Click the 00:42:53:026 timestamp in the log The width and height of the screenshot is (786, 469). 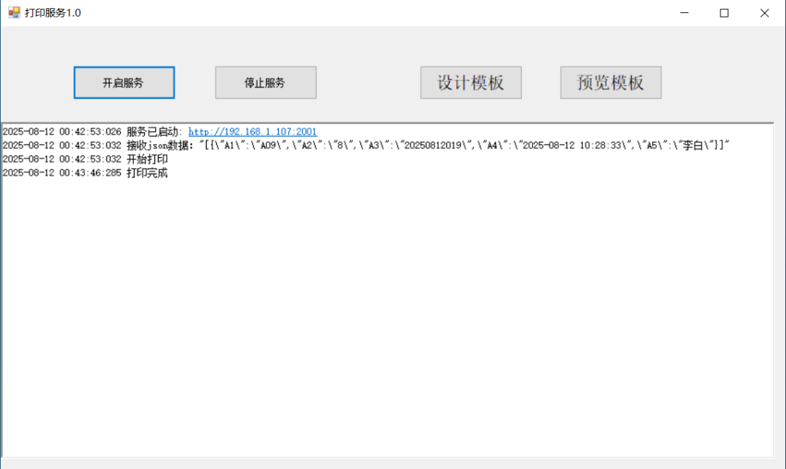(x=90, y=132)
